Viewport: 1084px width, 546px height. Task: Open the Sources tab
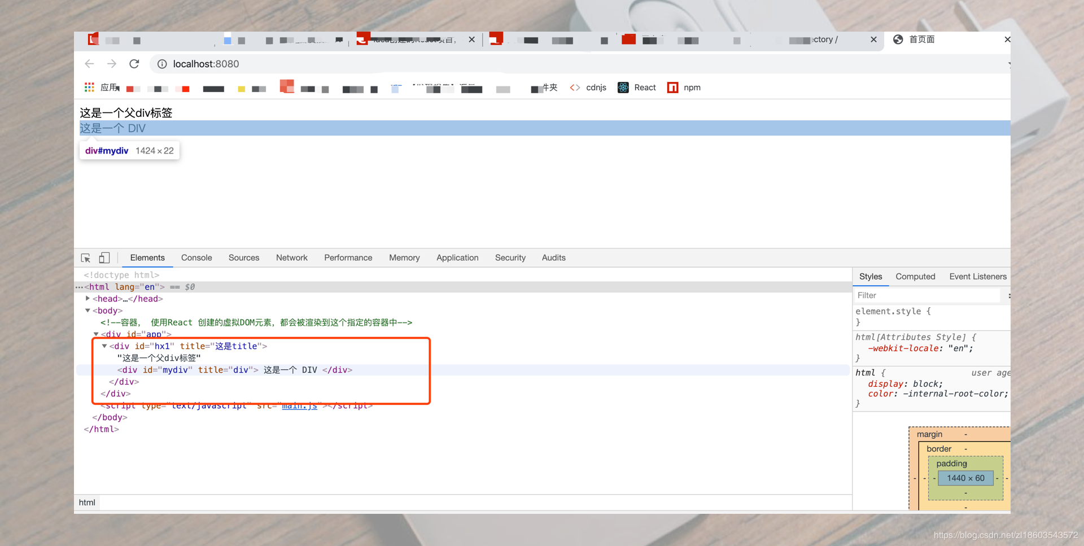(x=244, y=257)
